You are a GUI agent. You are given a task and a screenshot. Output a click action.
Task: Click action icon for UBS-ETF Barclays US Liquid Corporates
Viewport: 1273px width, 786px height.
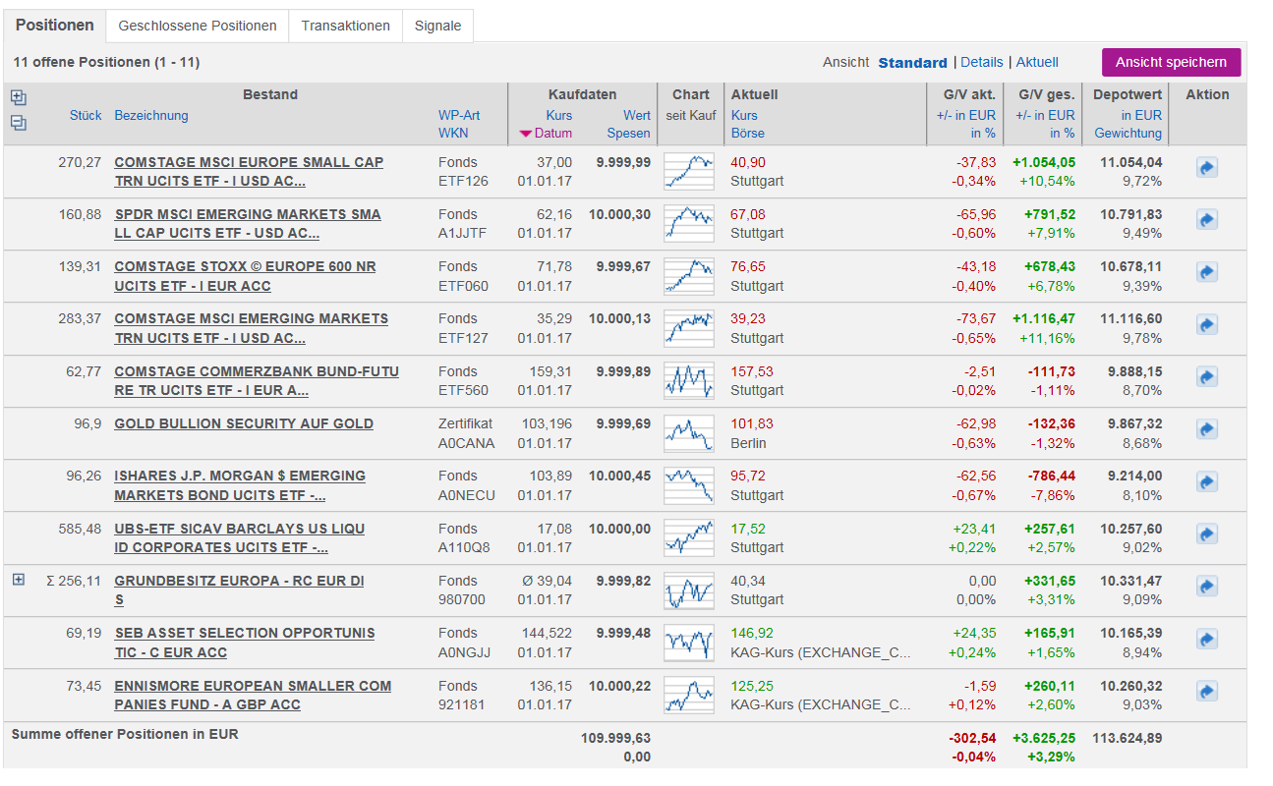tap(1207, 534)
